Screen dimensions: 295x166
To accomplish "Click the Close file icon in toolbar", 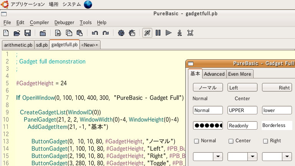I will [43, 33].
